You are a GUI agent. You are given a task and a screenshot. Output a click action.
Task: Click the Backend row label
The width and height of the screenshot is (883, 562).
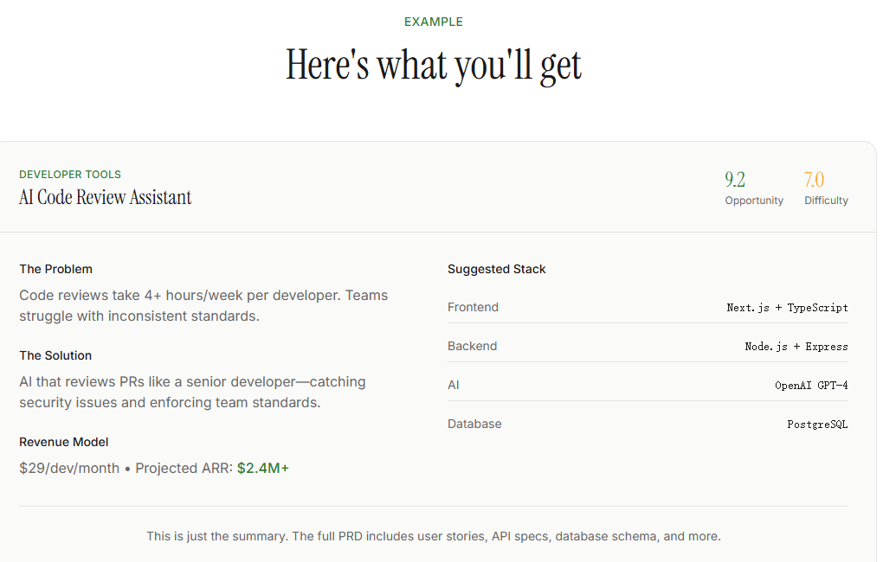[473, 346]
